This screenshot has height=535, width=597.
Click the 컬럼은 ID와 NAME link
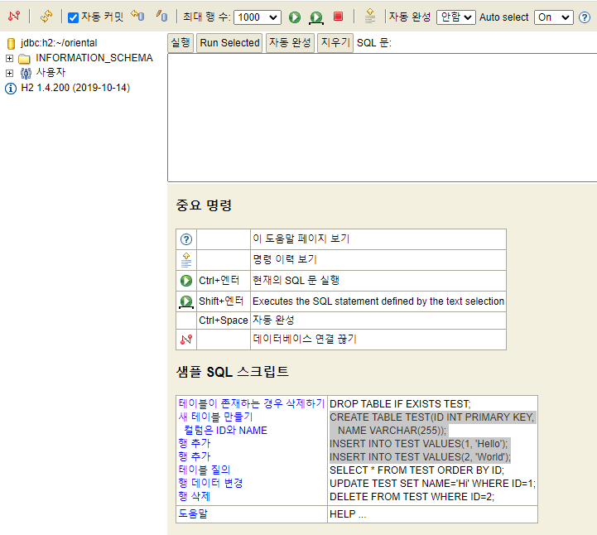(x=225, y=431)
